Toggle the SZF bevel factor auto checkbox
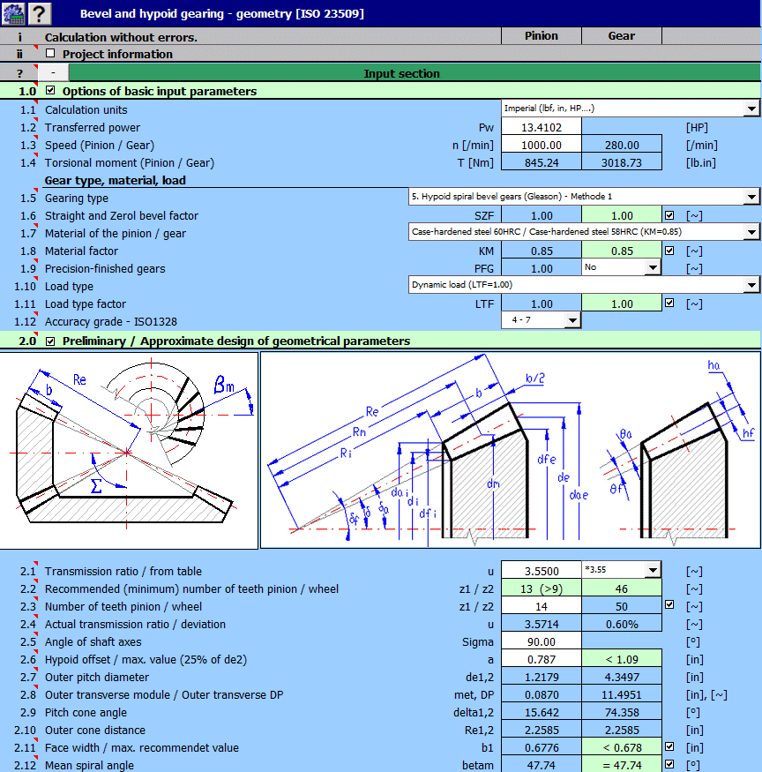The width and height of the screenshot is (762, 772). pyautogui.click(x=670, y=214)
